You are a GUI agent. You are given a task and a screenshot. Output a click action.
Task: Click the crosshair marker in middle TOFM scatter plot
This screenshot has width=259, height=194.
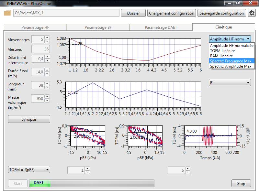coord(148,132)
